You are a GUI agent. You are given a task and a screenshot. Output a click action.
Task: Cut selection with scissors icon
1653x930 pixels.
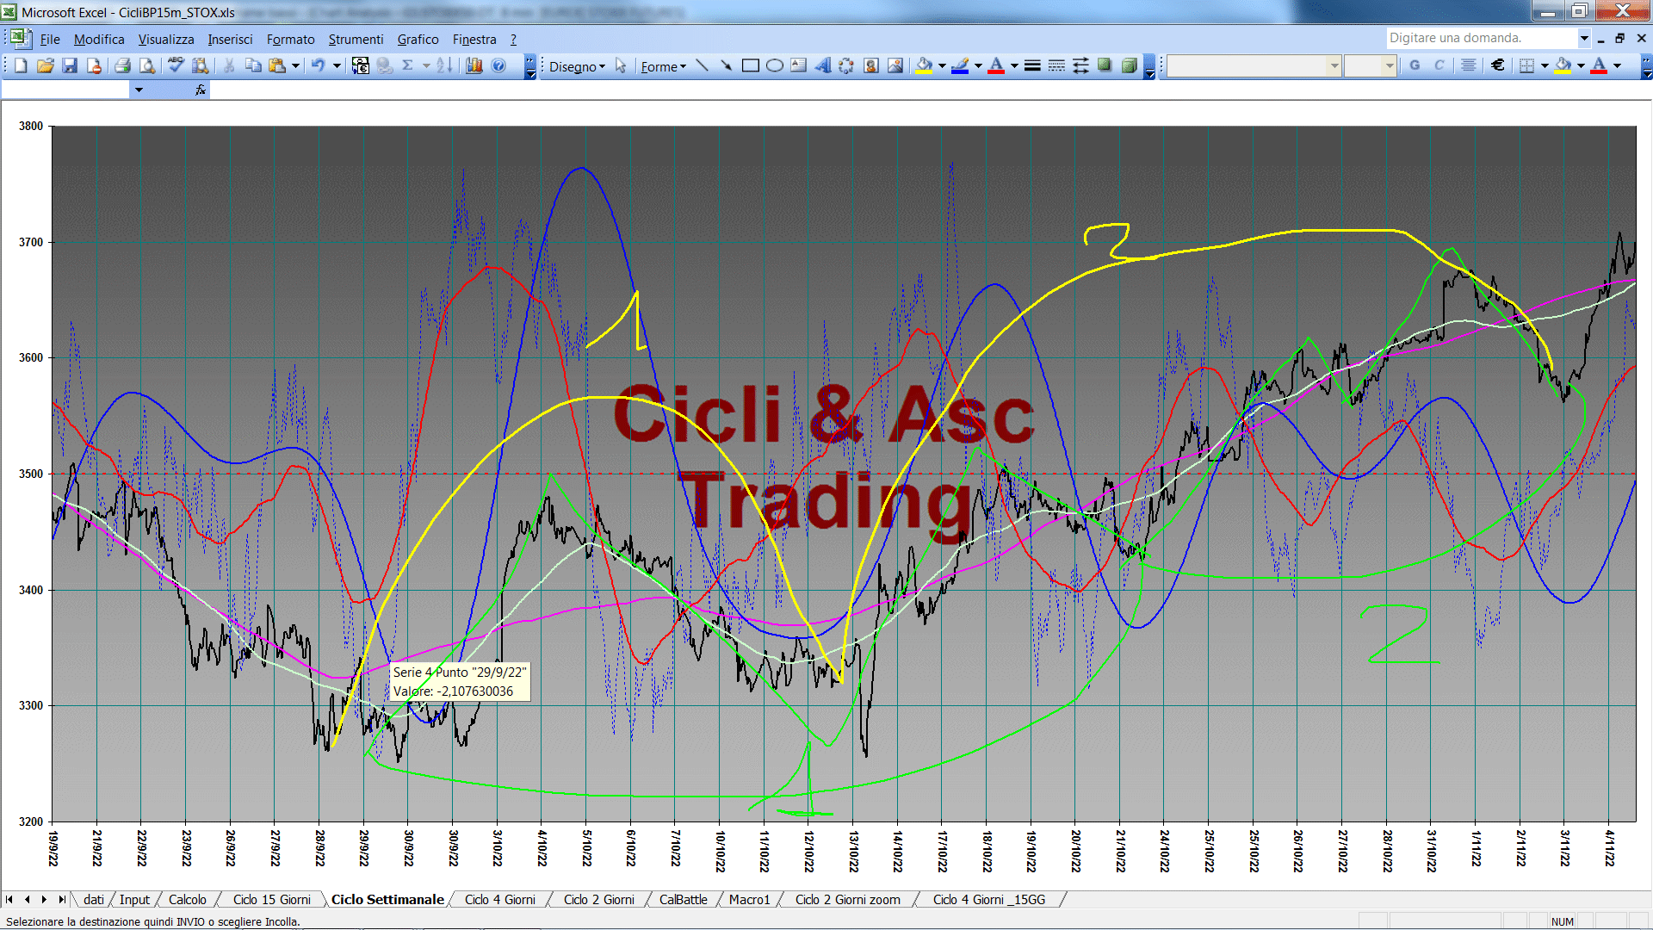point(229,65)
